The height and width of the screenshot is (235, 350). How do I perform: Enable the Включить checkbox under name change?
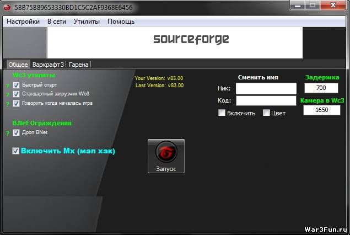point(222,113)
